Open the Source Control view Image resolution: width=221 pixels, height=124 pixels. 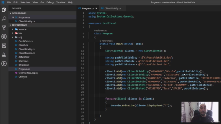pyautogui.click(x=4, y=28)
